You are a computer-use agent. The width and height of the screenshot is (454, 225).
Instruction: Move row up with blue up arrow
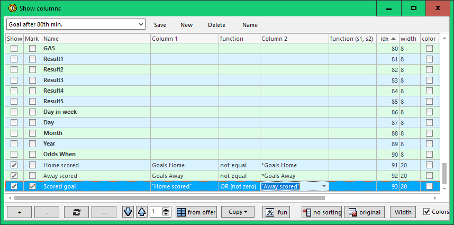pos(140,212)
